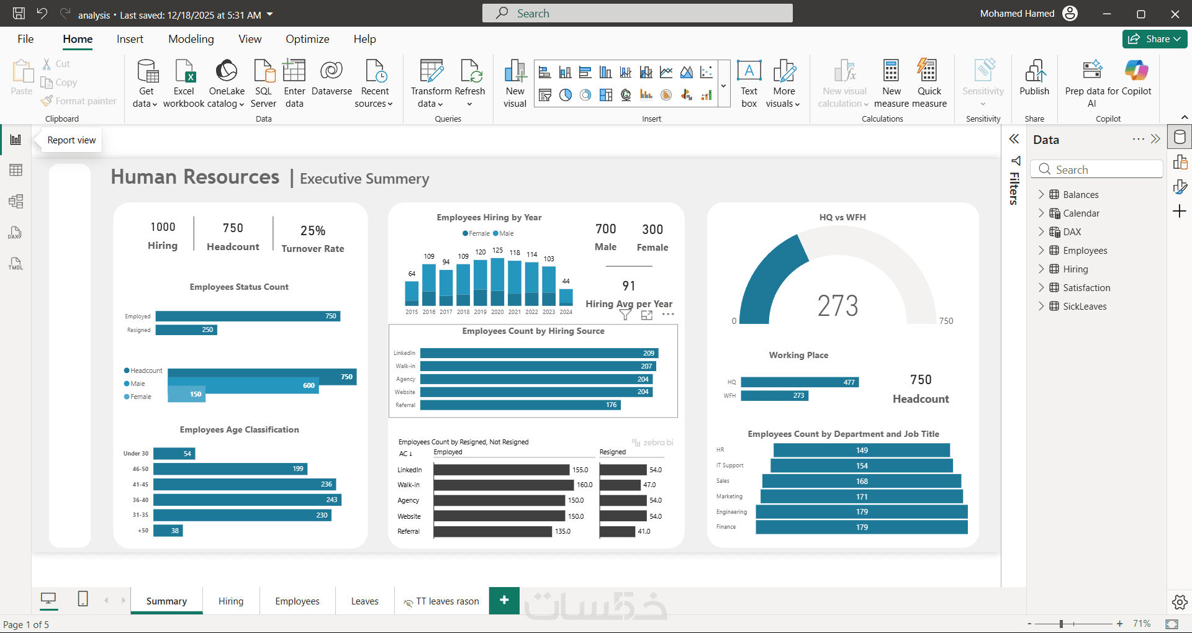This screenshot has height=633, width=1192.
Task: Switch to Model view in left sidebar
Action: (x=16, y=201)
